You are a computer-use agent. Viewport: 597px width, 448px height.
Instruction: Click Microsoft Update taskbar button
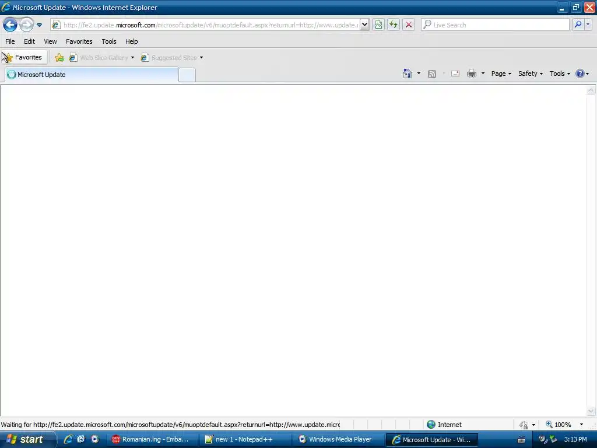tap(432, 440)
